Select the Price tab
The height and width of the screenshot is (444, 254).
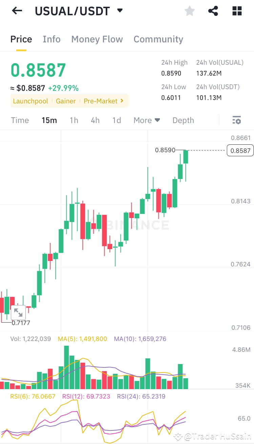(21, 39)
